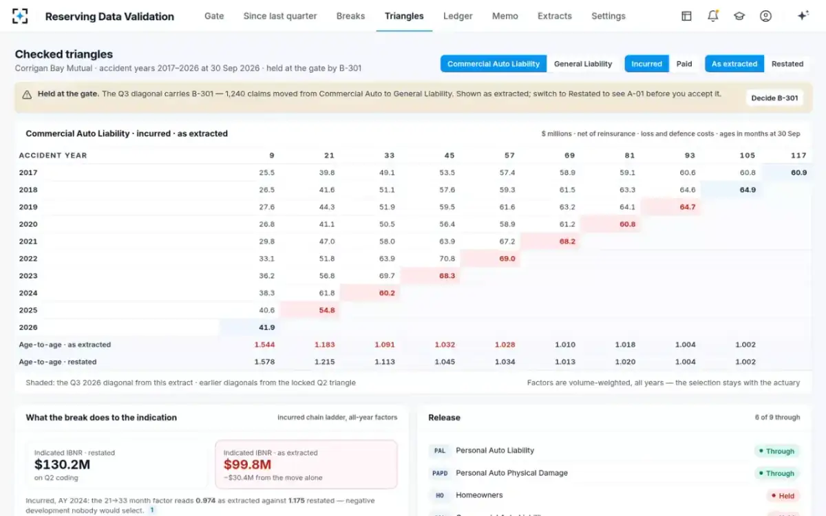Click the PAPD badge icon
This screenshot has height=516, width=826.
pos(440,473)
